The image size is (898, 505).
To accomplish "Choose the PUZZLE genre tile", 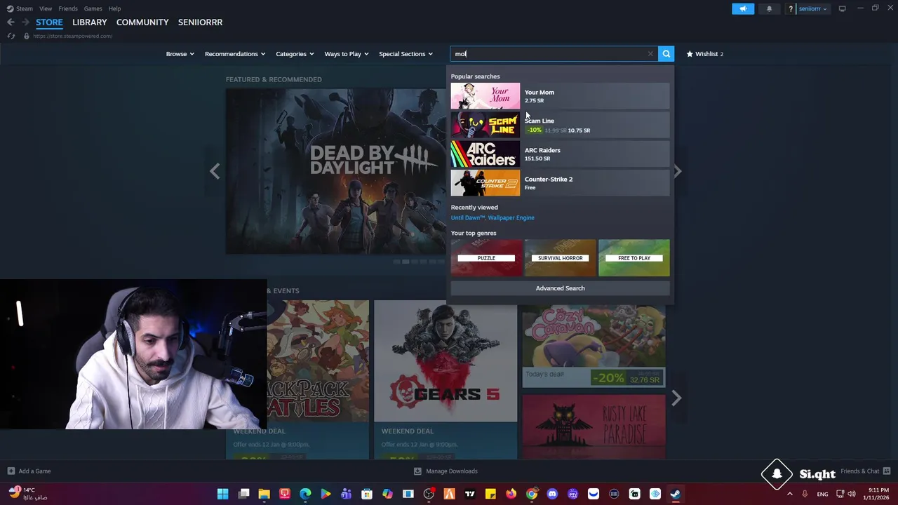I will coord(486,258).
